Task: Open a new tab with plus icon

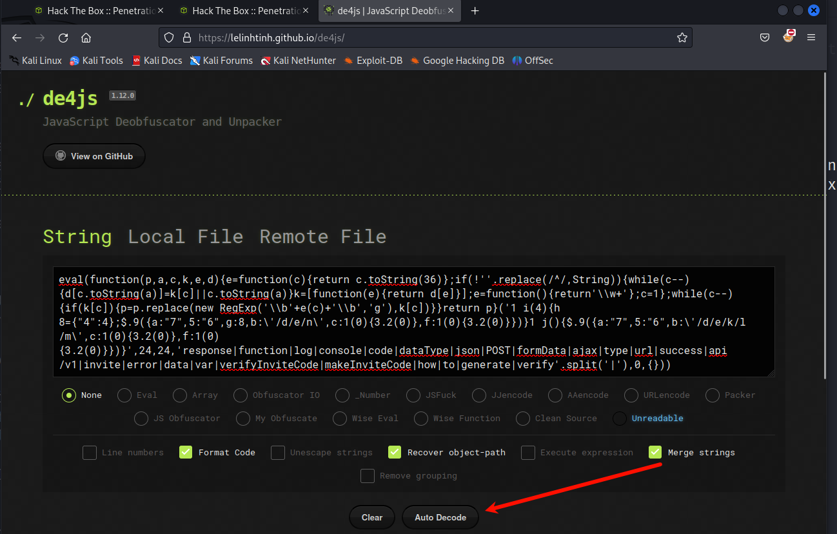Action: point(475,11)
